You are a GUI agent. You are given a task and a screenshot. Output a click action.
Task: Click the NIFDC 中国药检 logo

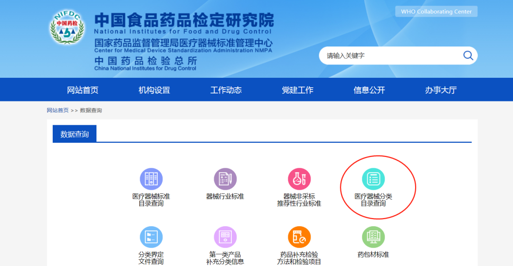coord(67,27)
